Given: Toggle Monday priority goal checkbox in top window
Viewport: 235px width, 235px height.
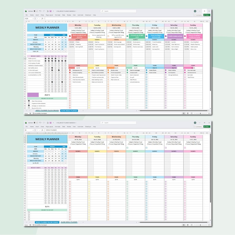Looking at the screenshot, I should pyautogui.click(x=70, y=36).
